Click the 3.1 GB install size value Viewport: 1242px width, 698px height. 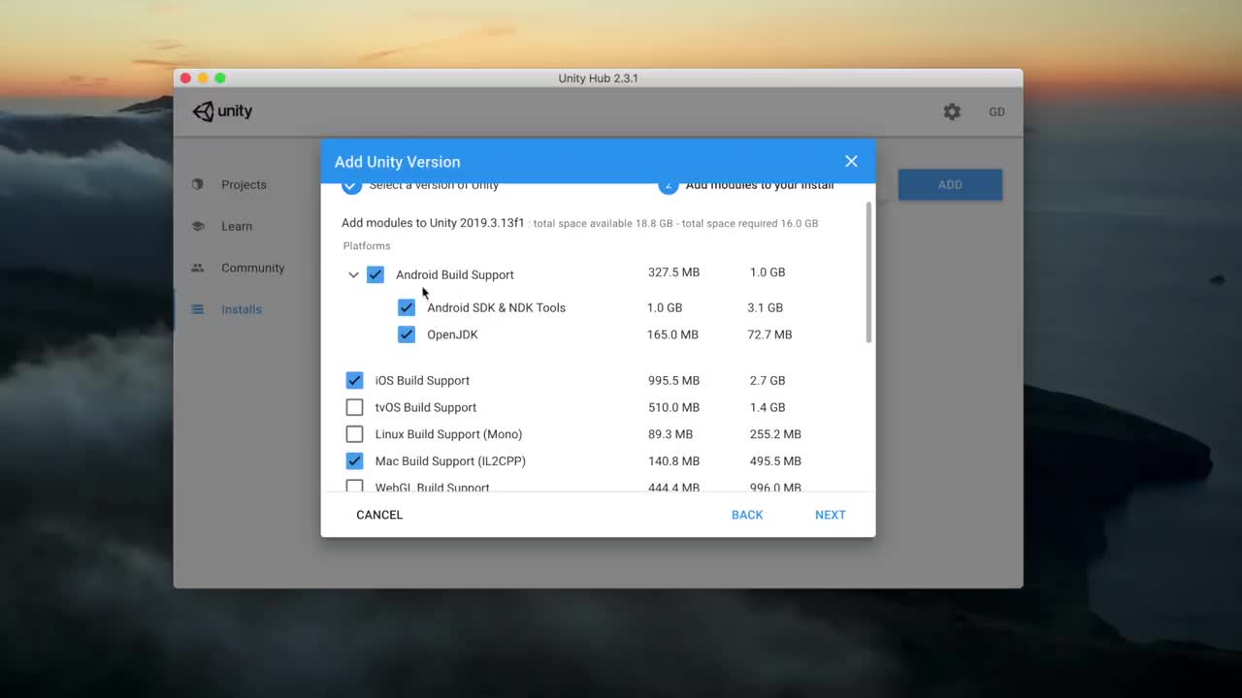coord(765,307)
